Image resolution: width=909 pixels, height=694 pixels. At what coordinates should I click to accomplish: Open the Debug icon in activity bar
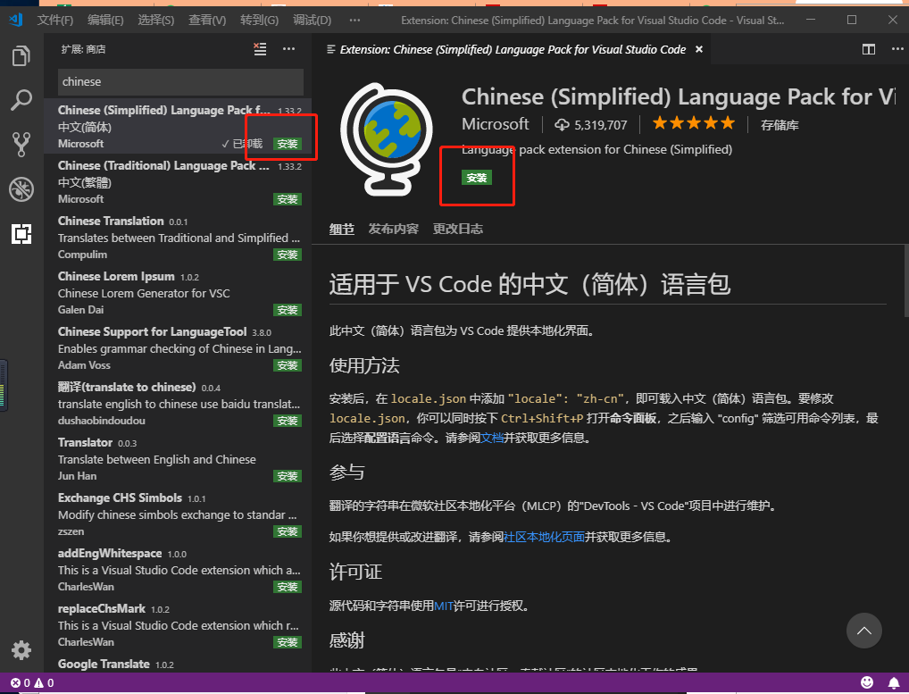click(x=21, y=189)
